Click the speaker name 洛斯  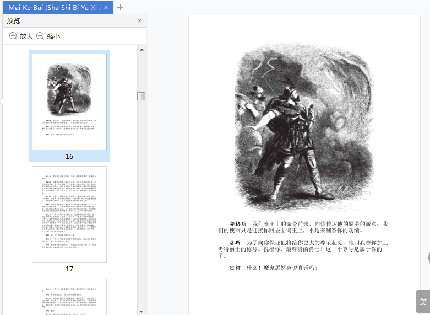pos(235,242)
